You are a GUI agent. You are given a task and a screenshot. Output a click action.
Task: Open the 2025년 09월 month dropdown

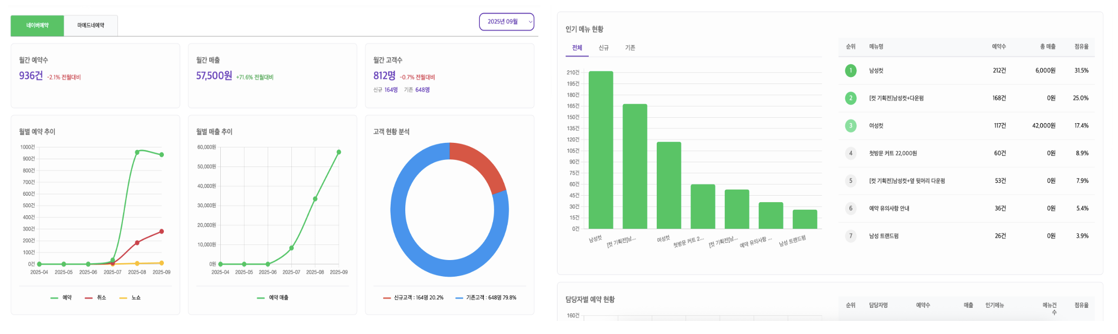(506, 22)
